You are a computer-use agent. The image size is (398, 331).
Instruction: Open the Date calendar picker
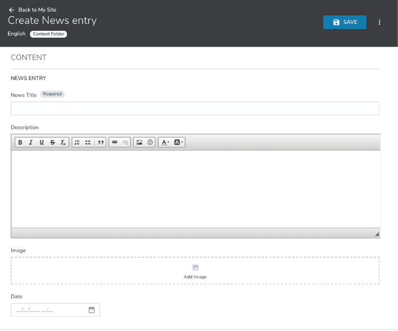tap(91, 310)
